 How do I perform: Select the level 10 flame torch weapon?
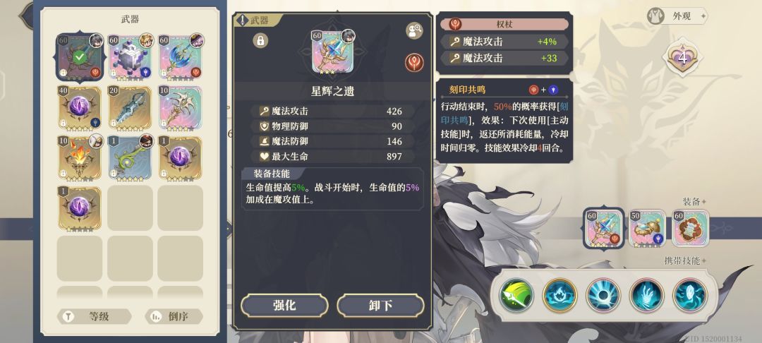pyautogui.click(x=80, y=158)
